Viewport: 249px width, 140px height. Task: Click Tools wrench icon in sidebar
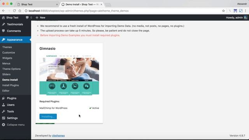click(4, 112)
